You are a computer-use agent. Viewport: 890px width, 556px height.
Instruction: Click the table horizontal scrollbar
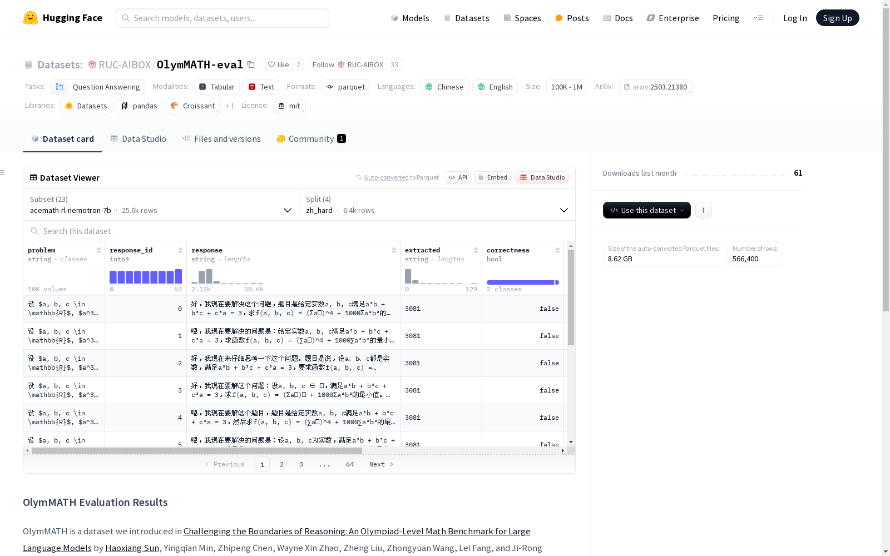[197, 450]
